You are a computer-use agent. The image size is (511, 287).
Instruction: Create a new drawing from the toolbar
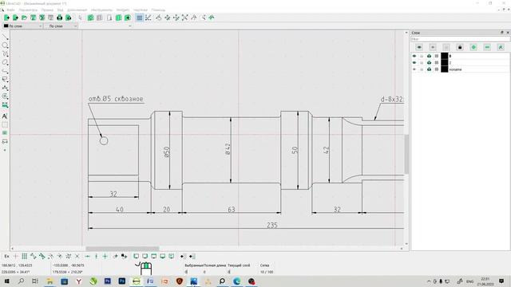click(6, 18)
